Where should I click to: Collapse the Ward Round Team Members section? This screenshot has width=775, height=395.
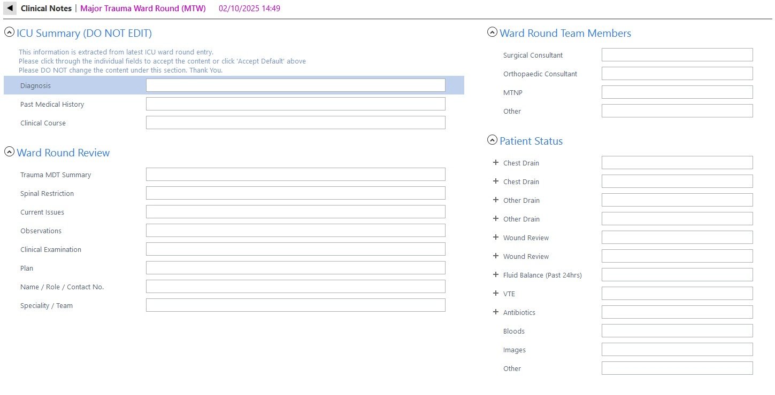[x=492, y=32]
